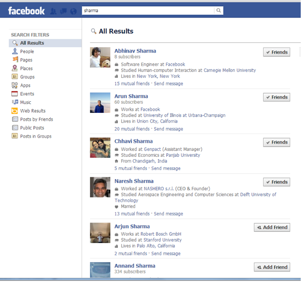View 2 mutual friends with Arjun
301x283 pixels.
pyautogui.click(x=131, y=254)
